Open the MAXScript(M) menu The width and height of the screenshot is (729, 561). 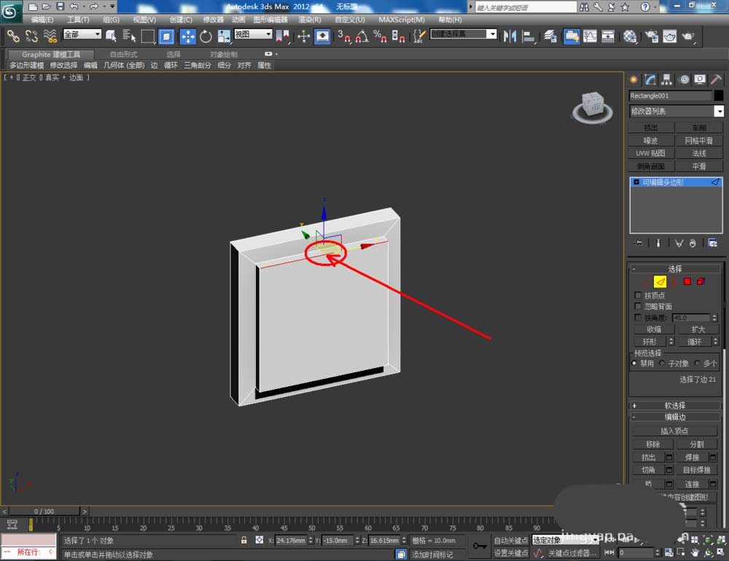(401, 20)
